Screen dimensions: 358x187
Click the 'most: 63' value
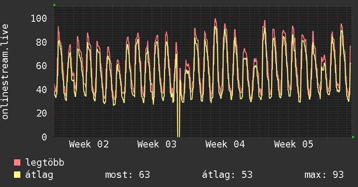(x=127, y=175)
